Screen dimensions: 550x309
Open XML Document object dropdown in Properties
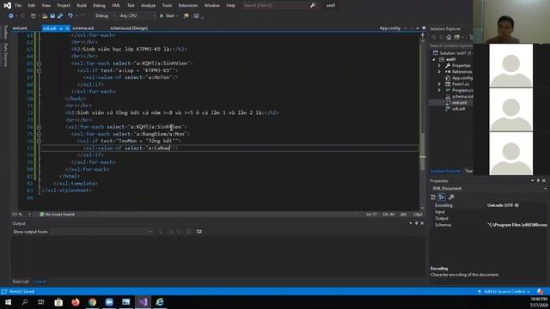489,189
